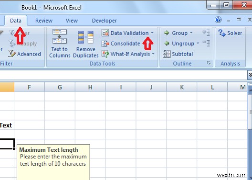Click the Text to Columns icon
Viewport: 252px width, 180px height.
tap(60, 36)
